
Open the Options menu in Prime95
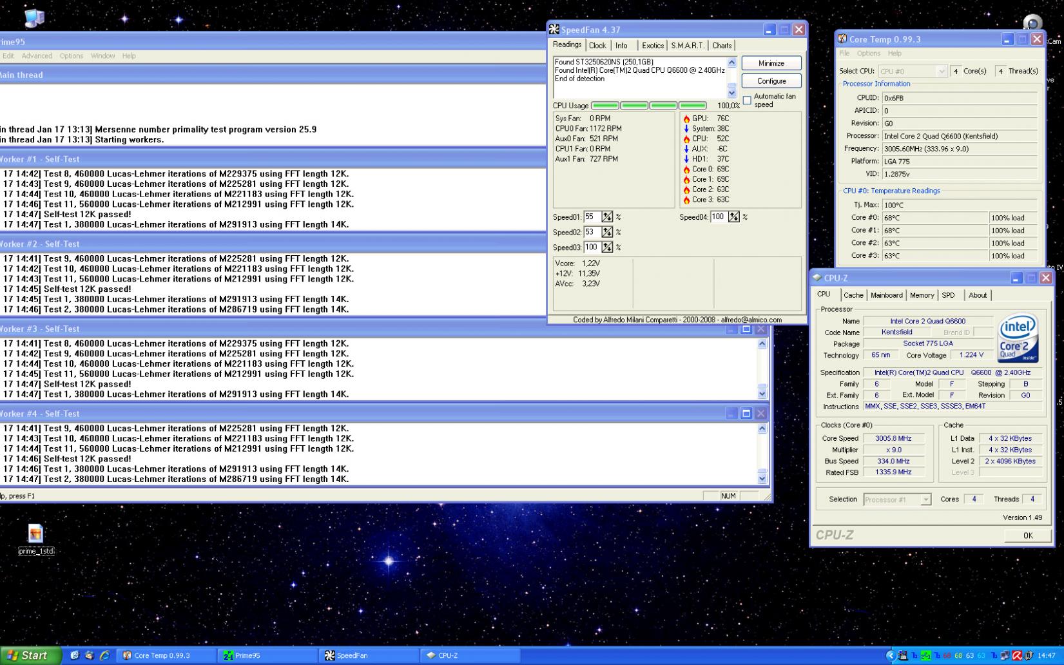[72, 56]
